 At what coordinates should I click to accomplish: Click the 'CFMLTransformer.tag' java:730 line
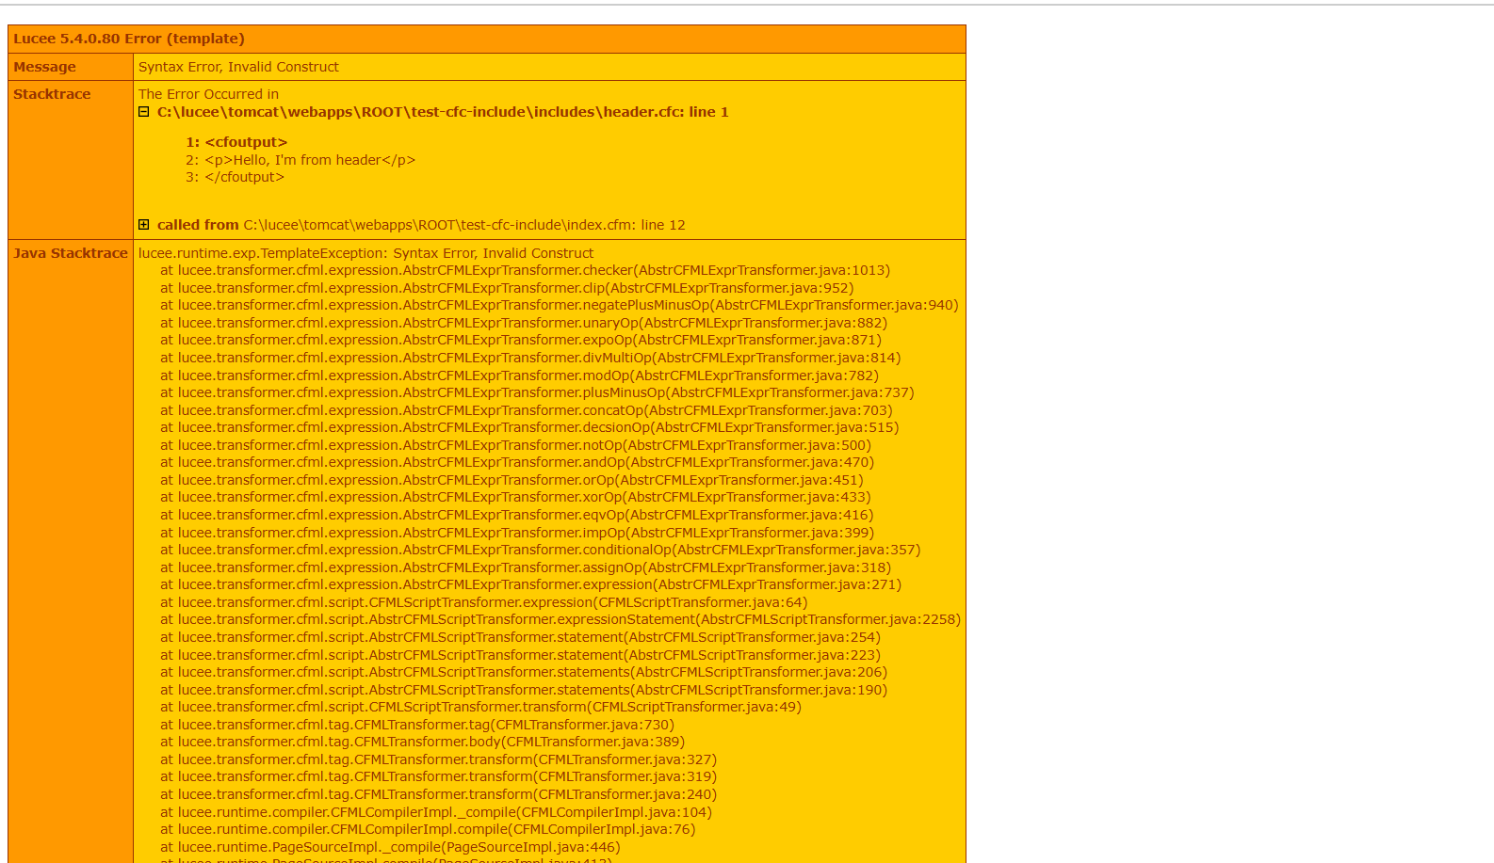pos(417,725)
